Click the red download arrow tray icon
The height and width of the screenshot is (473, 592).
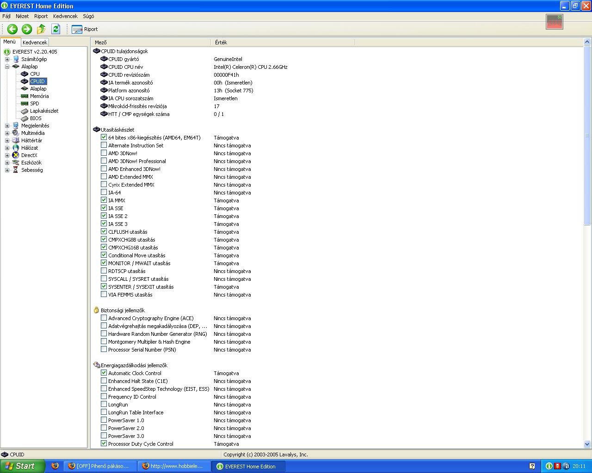click(x=557, y=466)
